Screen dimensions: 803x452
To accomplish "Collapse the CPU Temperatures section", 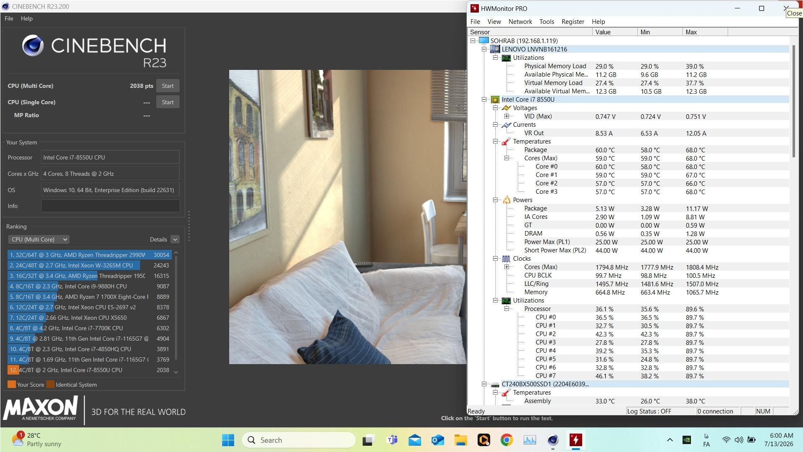I will 495,141.
